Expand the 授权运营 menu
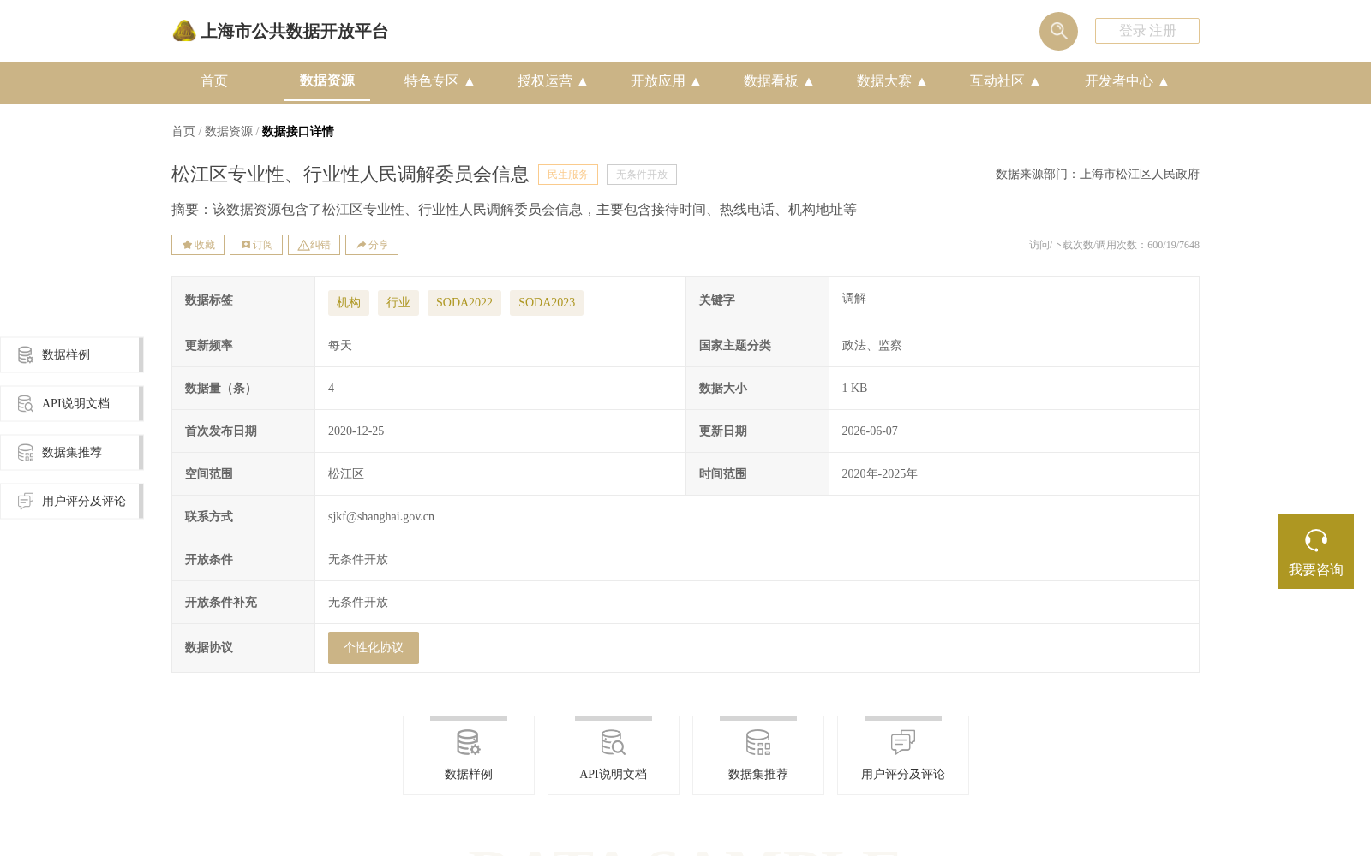The width and height of the screenshot is (1371, 856). (553, 81)
